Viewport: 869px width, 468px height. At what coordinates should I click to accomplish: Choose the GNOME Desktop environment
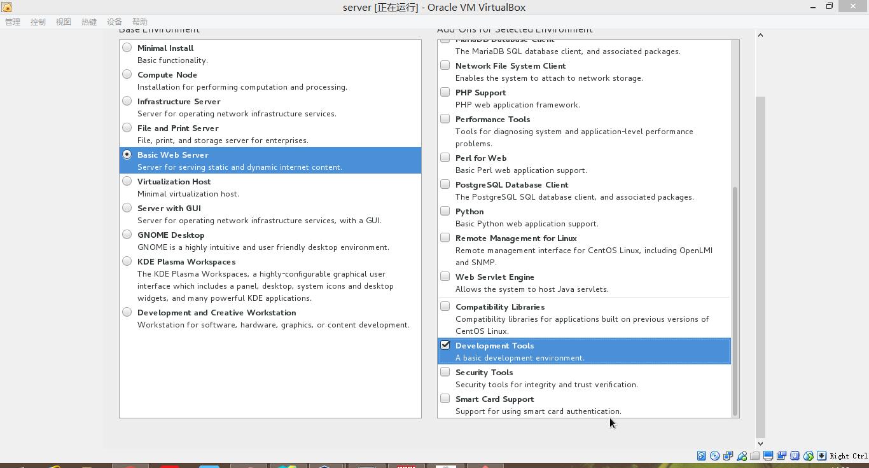127,234
